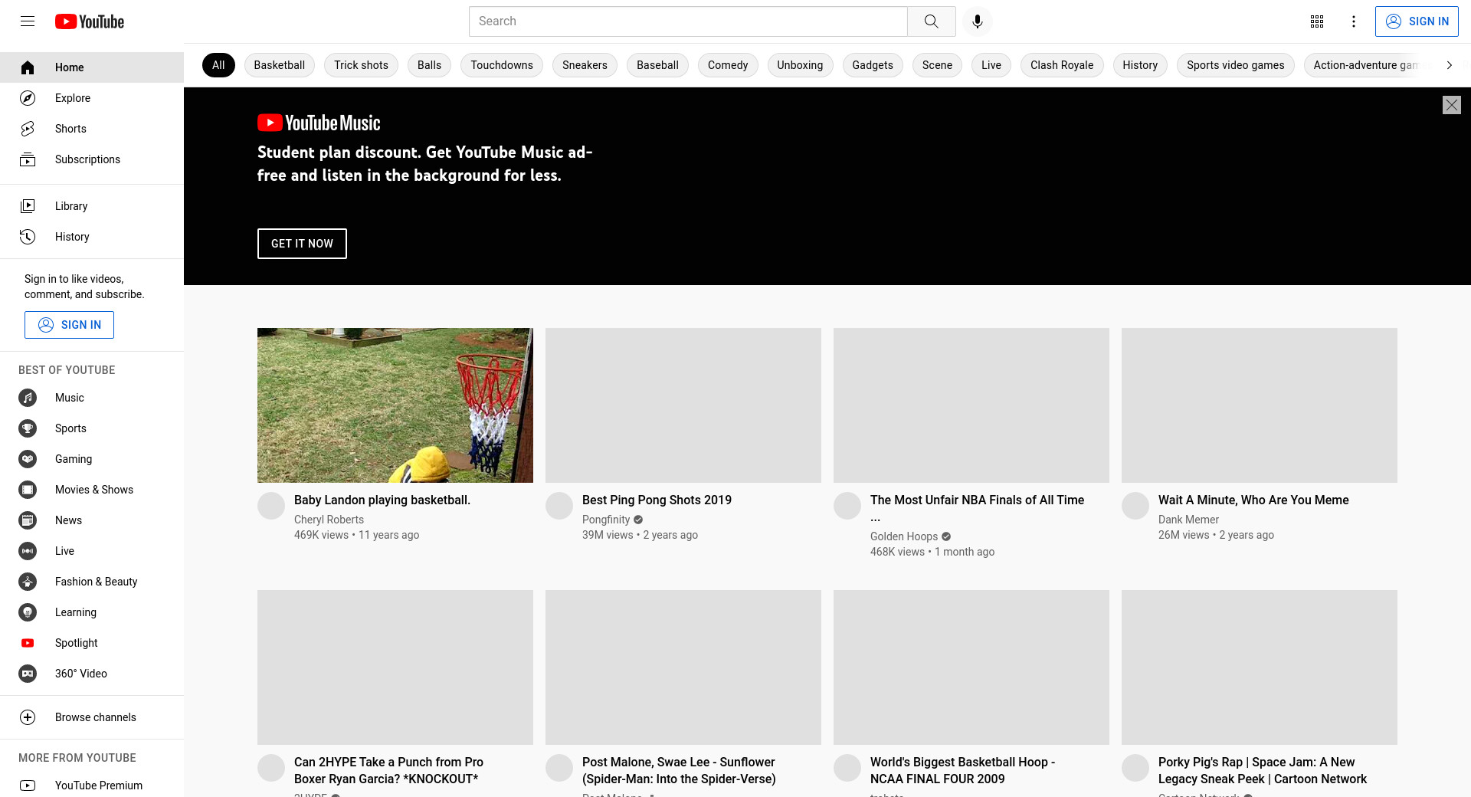Select the Unboxing filter chip
Viewport: 1471px width, 797px height.
pos(800,65)
